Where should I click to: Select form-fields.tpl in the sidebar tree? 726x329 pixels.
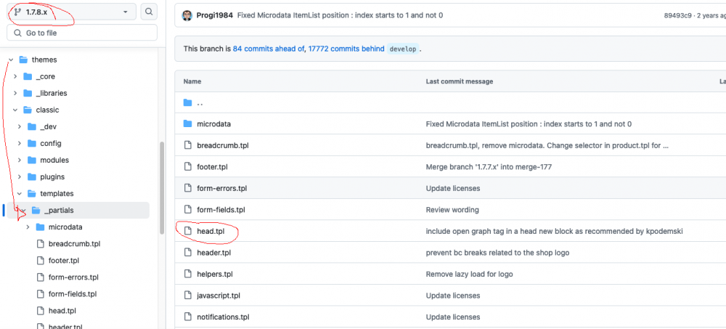[x=73, y=293]
